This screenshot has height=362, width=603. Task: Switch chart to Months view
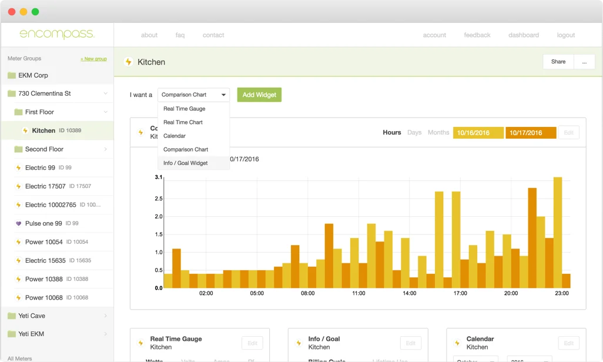438,132
